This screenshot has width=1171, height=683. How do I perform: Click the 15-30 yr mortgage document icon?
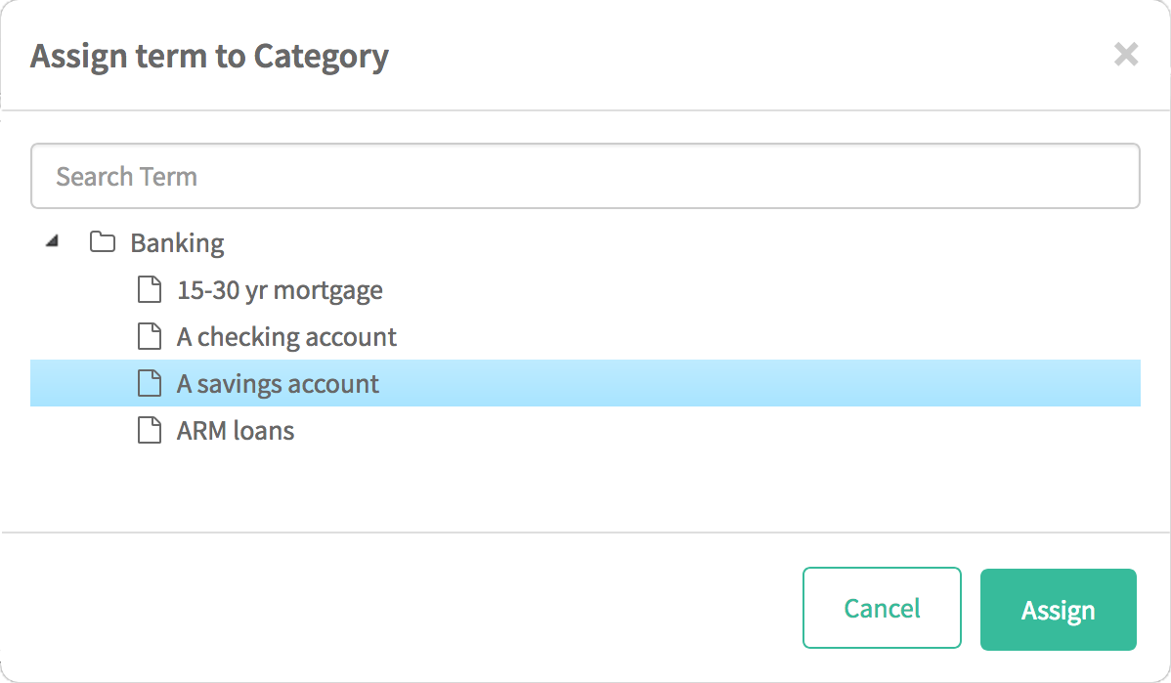click(x=150, y=289)
